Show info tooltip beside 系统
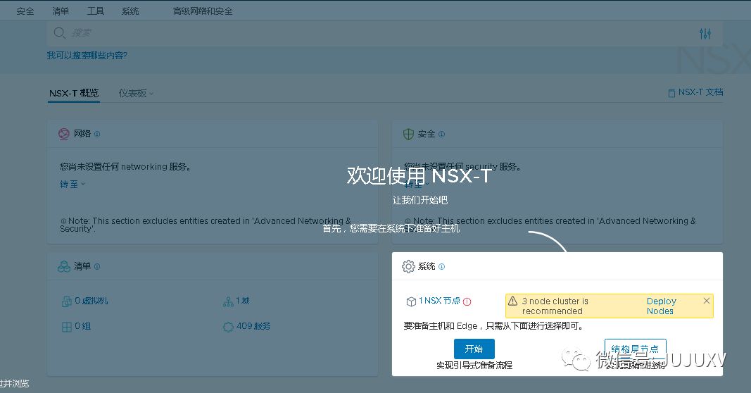The height and width of the screenshot is (393, 751). coord(441,266)
